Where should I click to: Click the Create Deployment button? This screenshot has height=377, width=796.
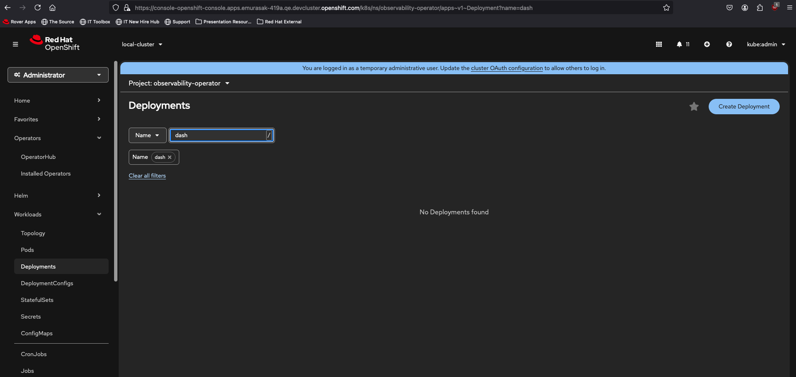coord(744,106)
